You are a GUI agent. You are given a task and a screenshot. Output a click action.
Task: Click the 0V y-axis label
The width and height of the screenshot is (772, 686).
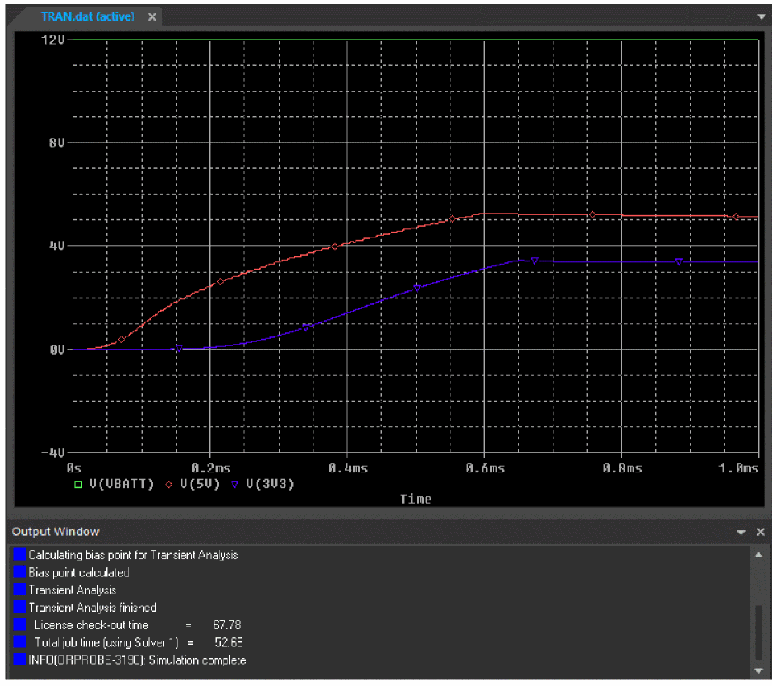tap(57, 350)
